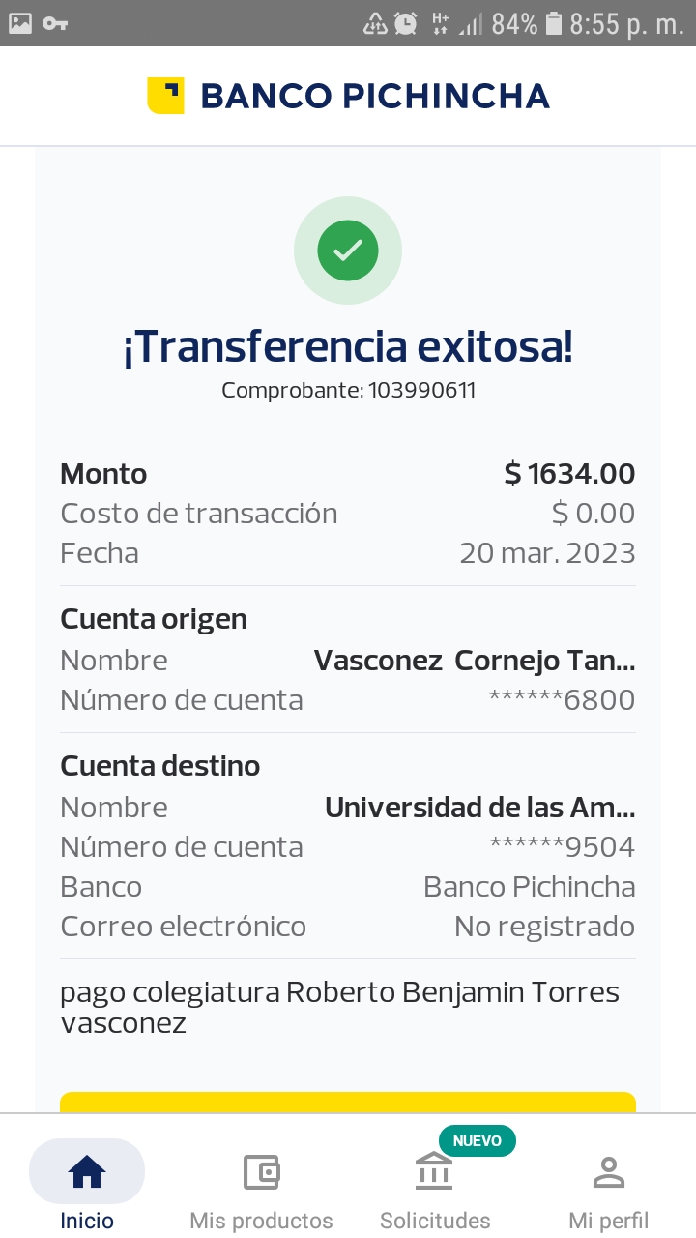Tap the green success checkmark icon
This screenshot has width=696, height=1238.
tap(348, 251)
